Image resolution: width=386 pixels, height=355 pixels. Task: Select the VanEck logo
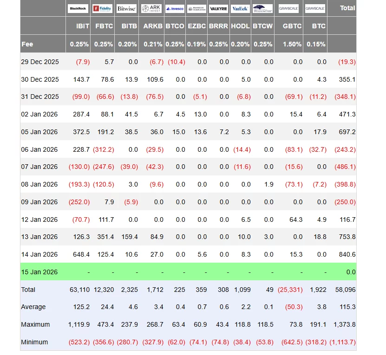point(240,8)
